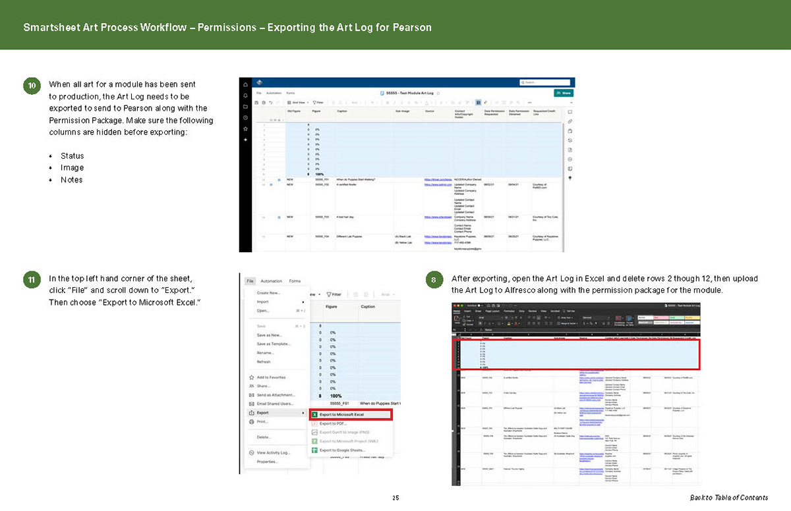Click the Undo arrow in Smartsheet toolbar
This screenshot has height=511, width=791.
(270, 103)
